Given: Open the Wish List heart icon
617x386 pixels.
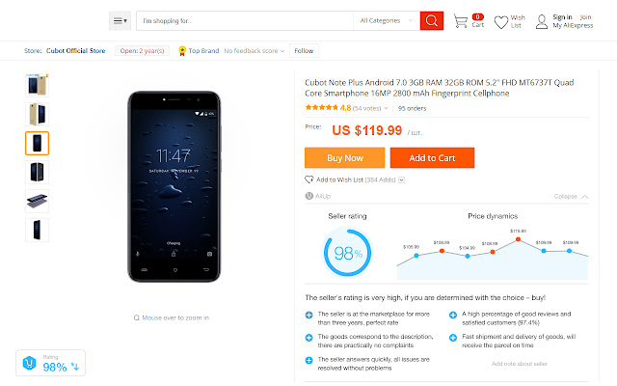Looking at the screenshot, I should 501,21.
